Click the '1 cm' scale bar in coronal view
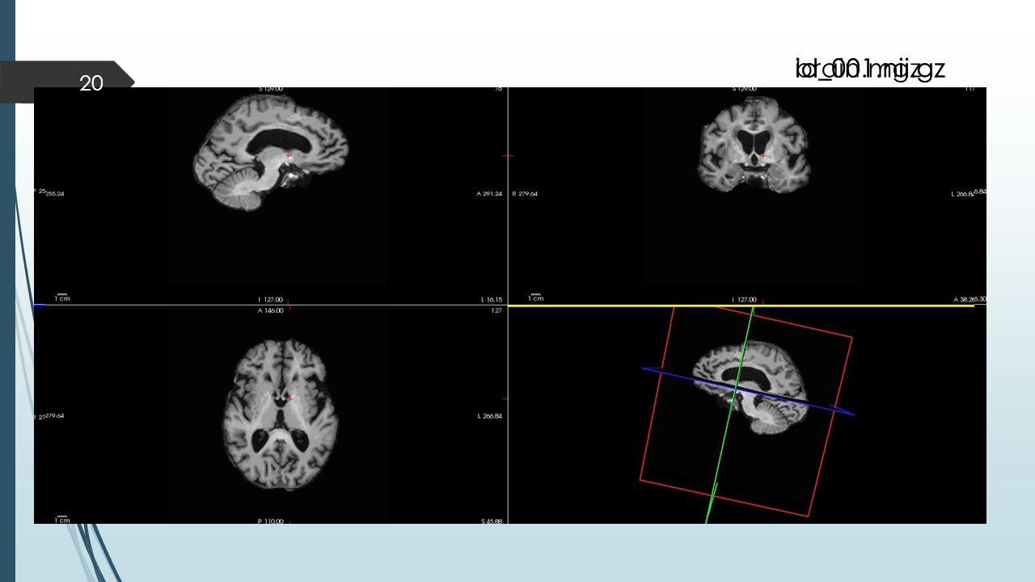Viewport: 1035px width, 582px height. click(x=534, y=297)
